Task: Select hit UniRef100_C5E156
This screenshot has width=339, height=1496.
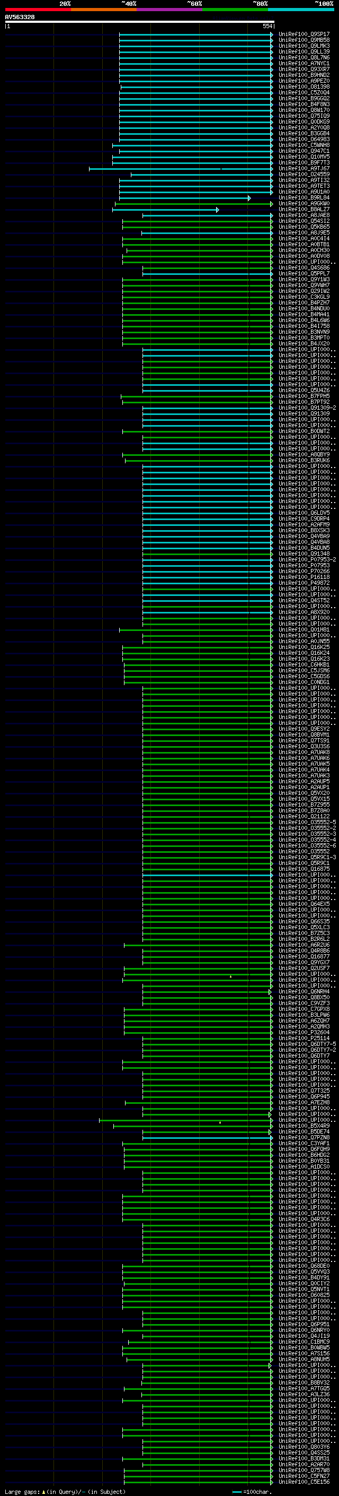Action: [x=304, y=1482]
